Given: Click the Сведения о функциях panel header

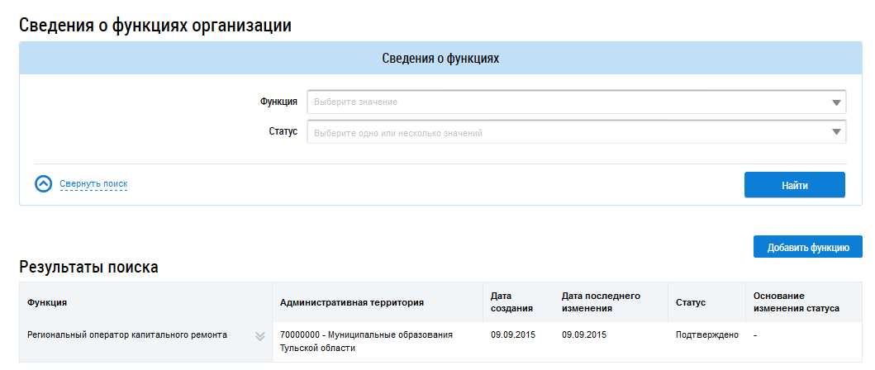Looking at the screenshot, I should click(x=440, y=59).
